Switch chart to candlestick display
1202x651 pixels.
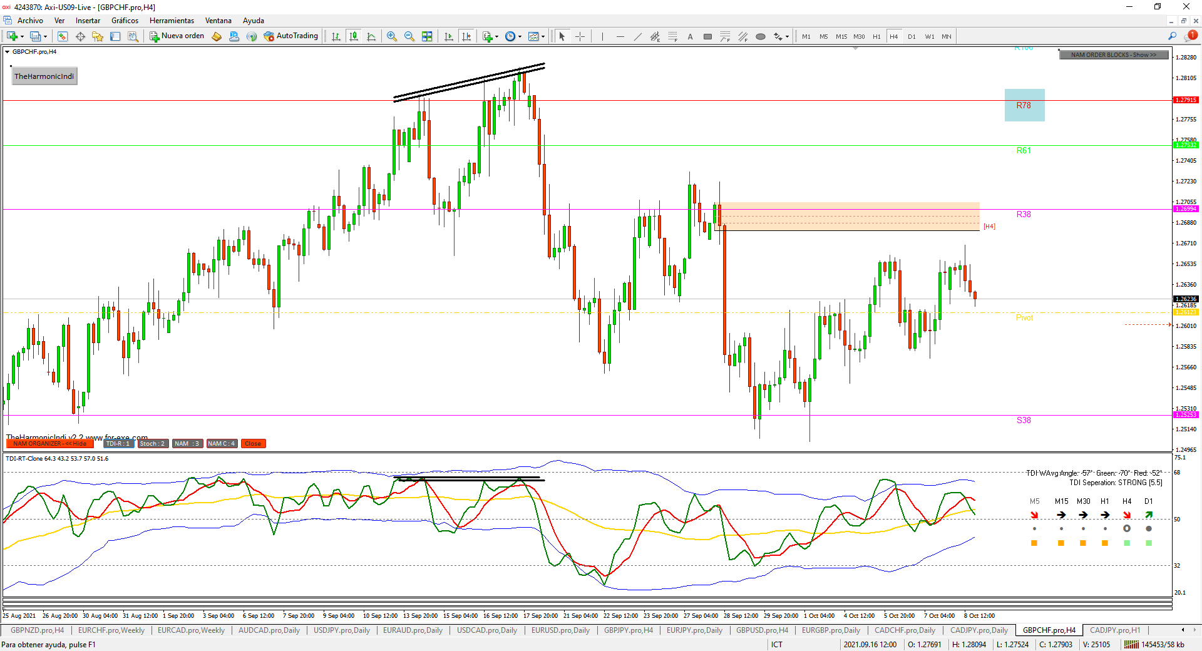click(x=354, y=36)
